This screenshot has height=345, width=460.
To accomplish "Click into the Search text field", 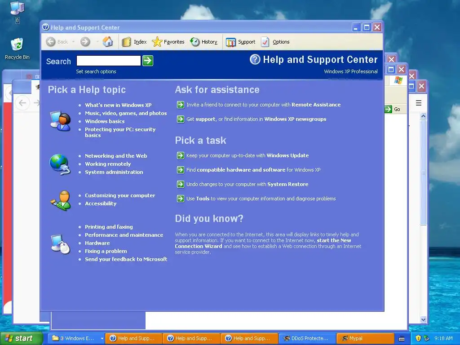I will (x=109, y=61).
